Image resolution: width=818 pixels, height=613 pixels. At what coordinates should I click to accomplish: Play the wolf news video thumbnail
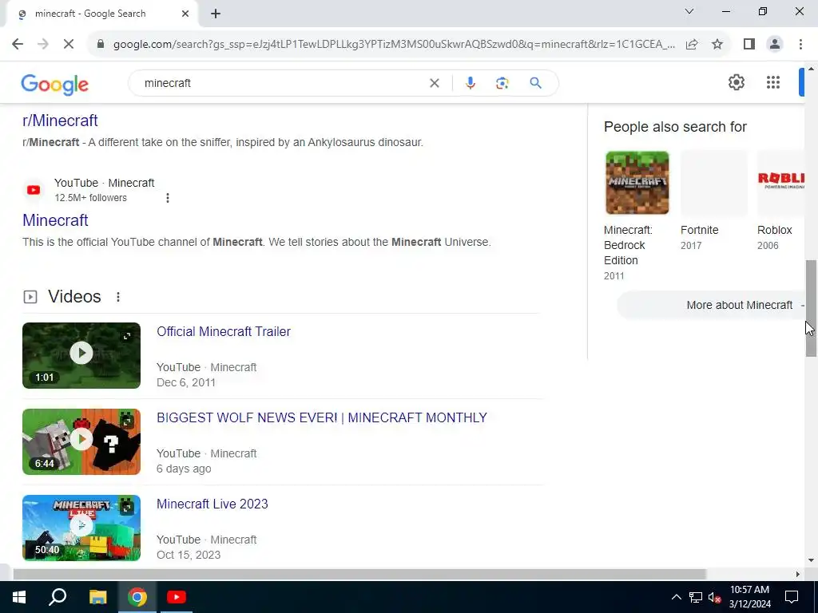pos(81,441)
